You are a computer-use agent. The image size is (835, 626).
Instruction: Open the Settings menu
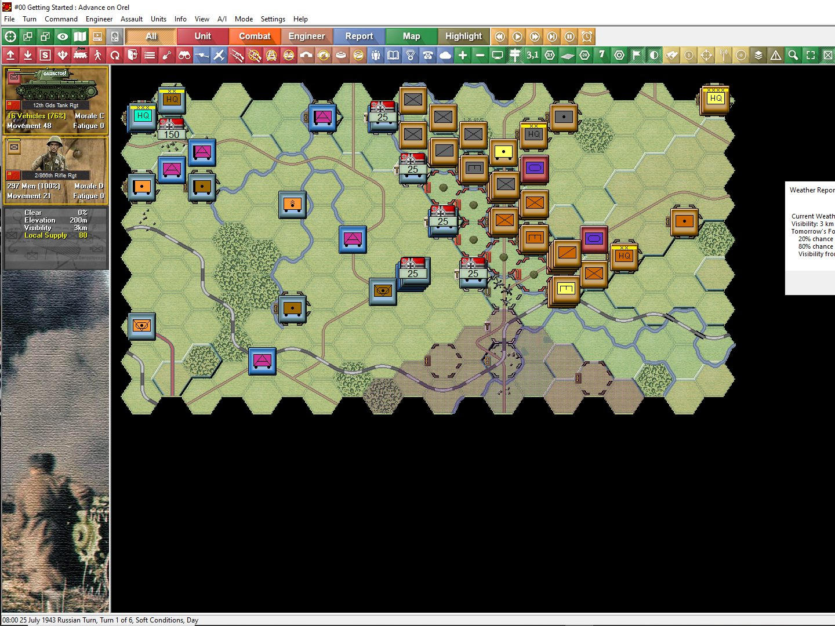pos(273,19)
